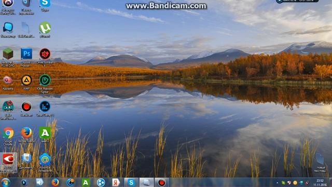This screenshot has height=187, width=332.
Task: Open the speaker icon in the taskbar
Action: (x=39, y=182)
